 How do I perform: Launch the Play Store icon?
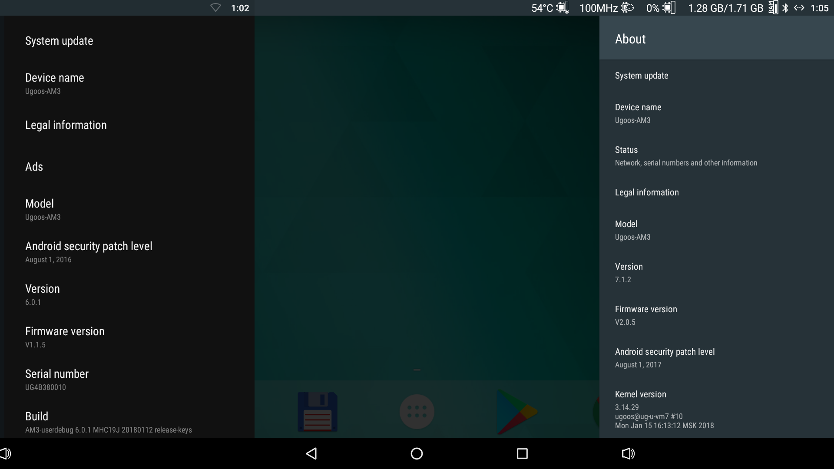[x=517, y=412]
